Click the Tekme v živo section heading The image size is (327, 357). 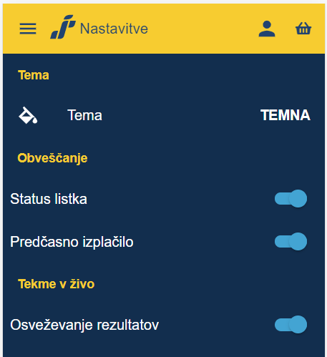[57, 284]
